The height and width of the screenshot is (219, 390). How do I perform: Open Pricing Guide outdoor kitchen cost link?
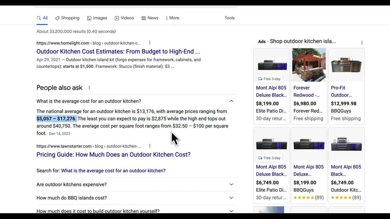(113, 155)
